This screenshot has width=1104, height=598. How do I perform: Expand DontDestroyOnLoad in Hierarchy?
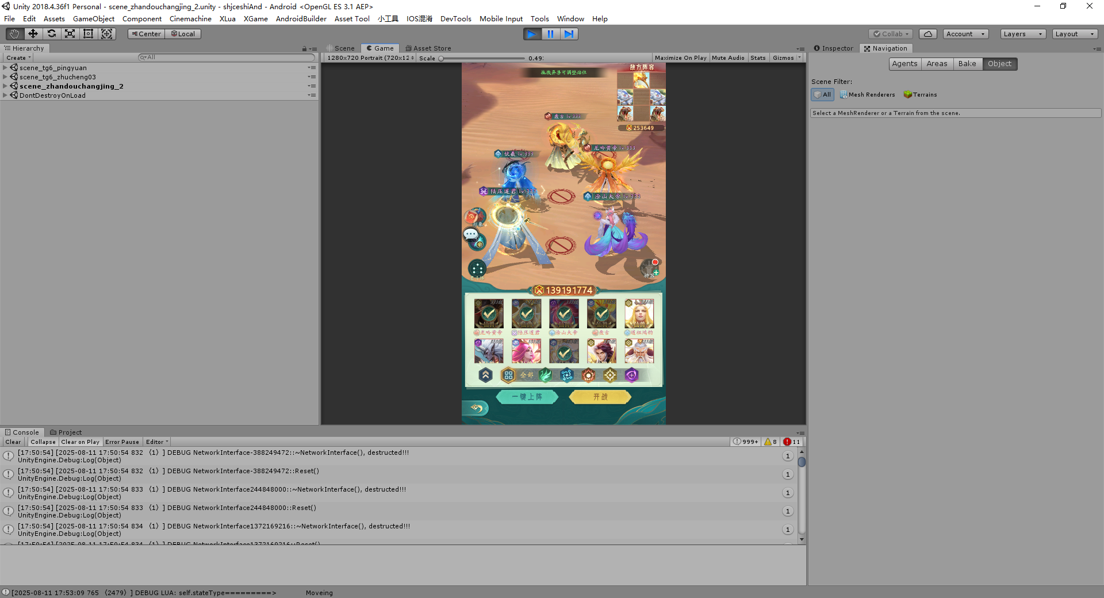5,95
